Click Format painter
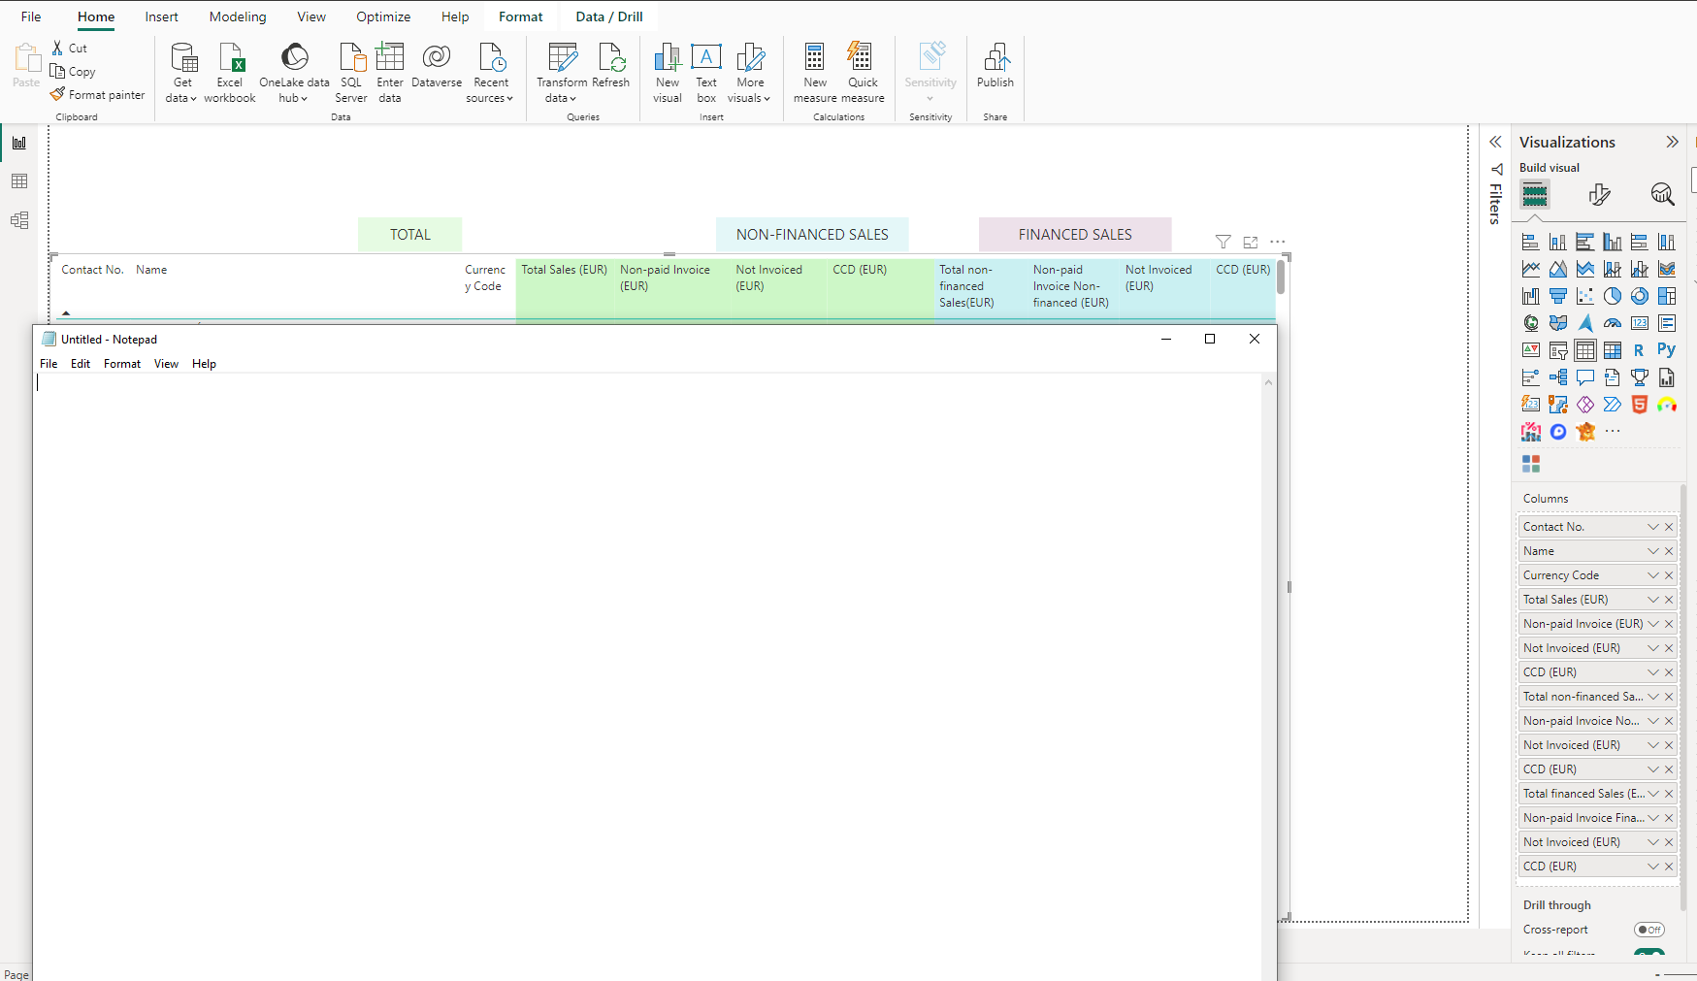This screenshot has width=1697, height=981. pos(97,95)
